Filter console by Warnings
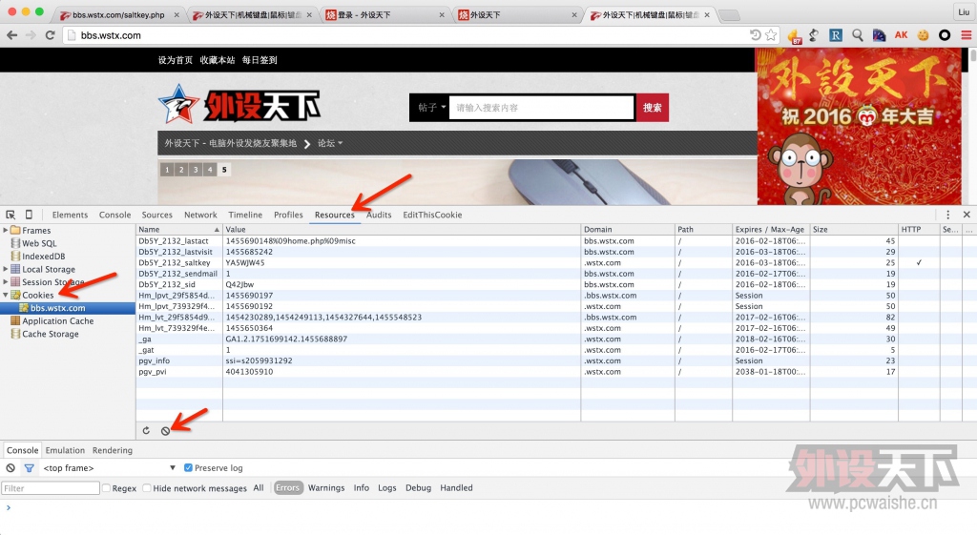Viewport: 977px width, 535px height. (326, 487)
